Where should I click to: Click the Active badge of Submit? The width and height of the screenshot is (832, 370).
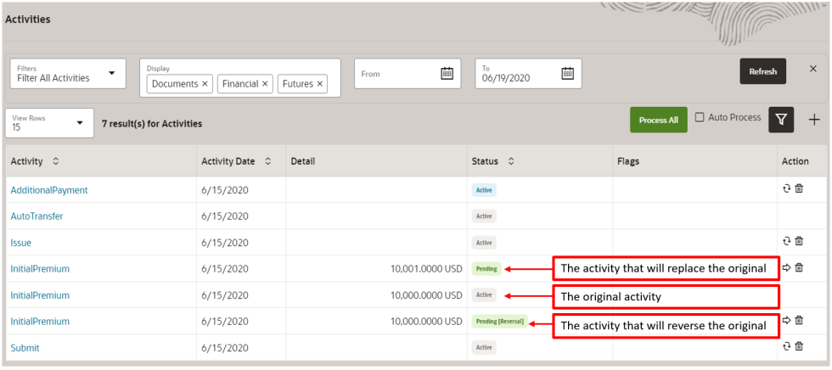click(484, 348)
